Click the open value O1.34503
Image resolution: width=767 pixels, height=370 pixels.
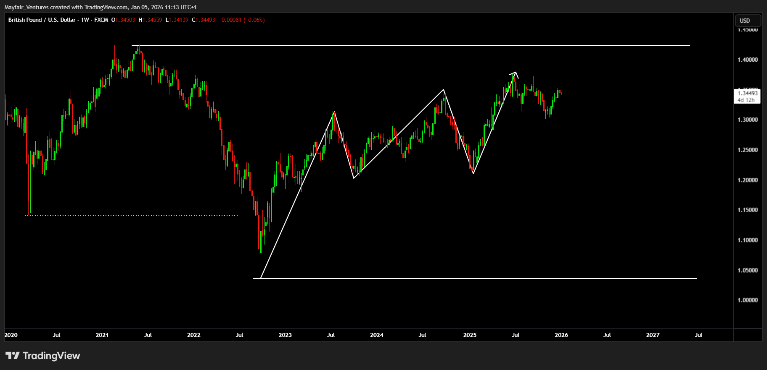123,20
